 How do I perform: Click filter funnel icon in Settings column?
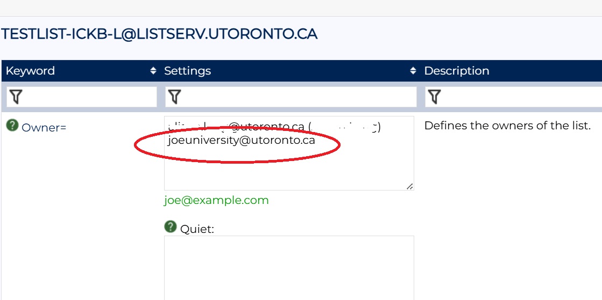point(174,97)
